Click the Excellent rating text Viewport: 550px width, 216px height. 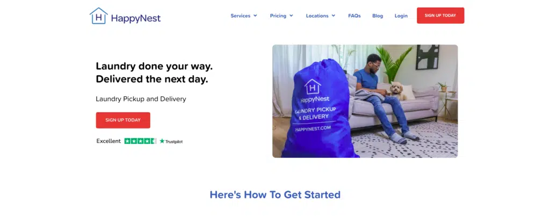click(x=108, y=141)
